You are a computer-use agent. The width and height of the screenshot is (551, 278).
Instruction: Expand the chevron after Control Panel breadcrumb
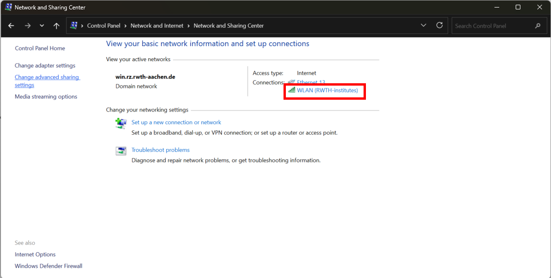click(x=125, y=26)
